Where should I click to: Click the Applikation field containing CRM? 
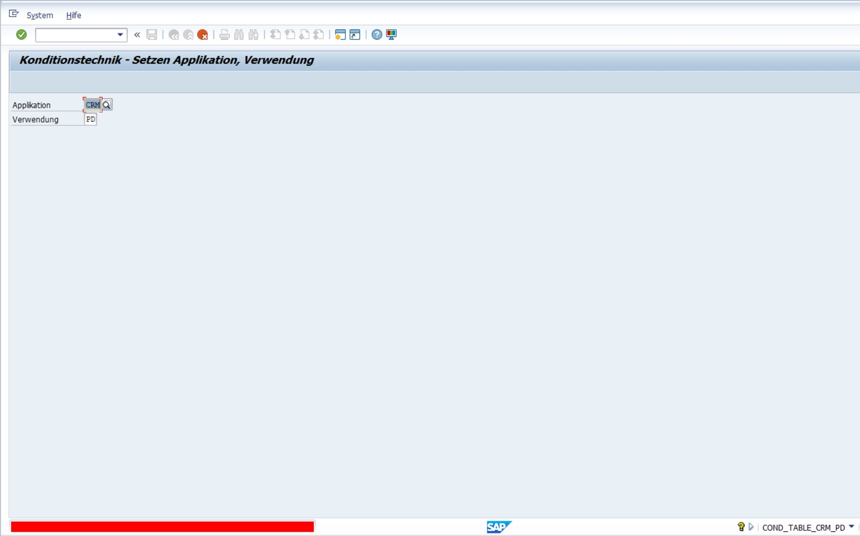click(93, 105)
